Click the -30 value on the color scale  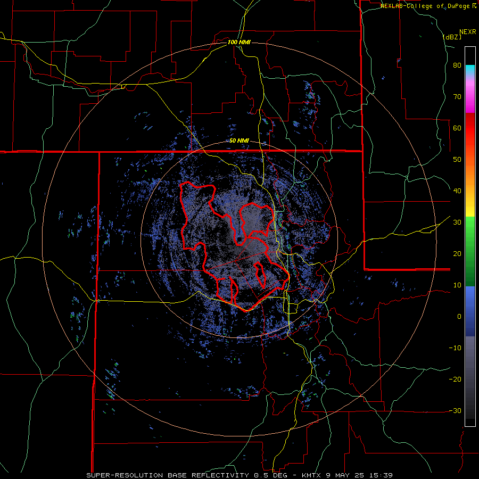(x=455, y=410)
